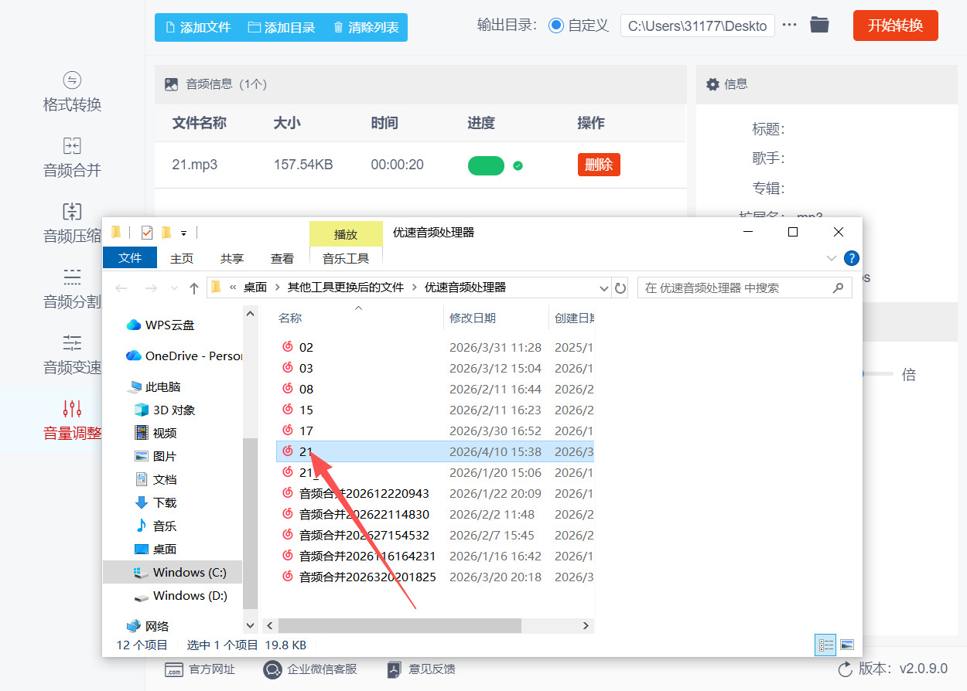
Task: Click 添加文件 button
Action: (197, 27)
